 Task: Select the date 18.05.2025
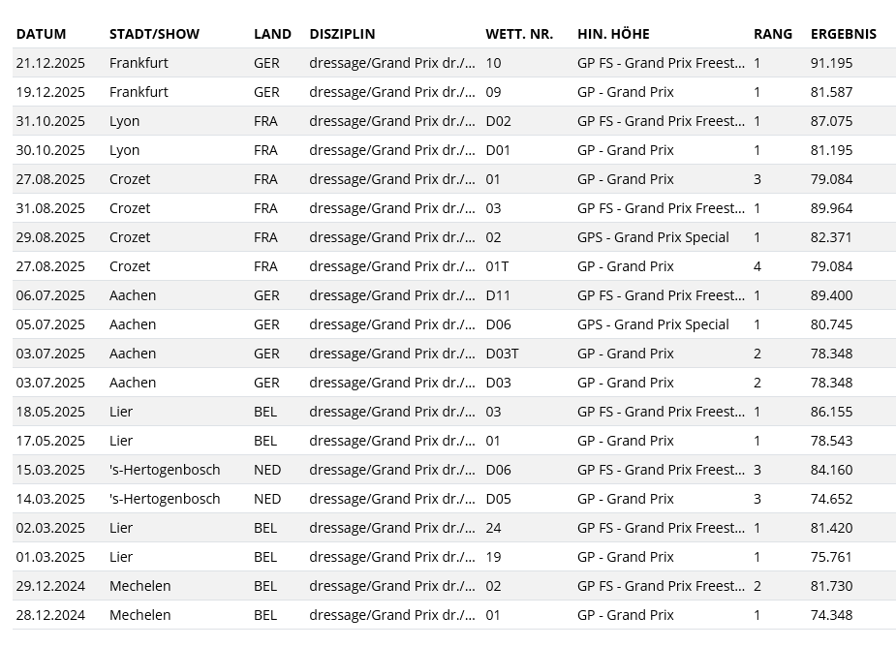tap(50, 412)
